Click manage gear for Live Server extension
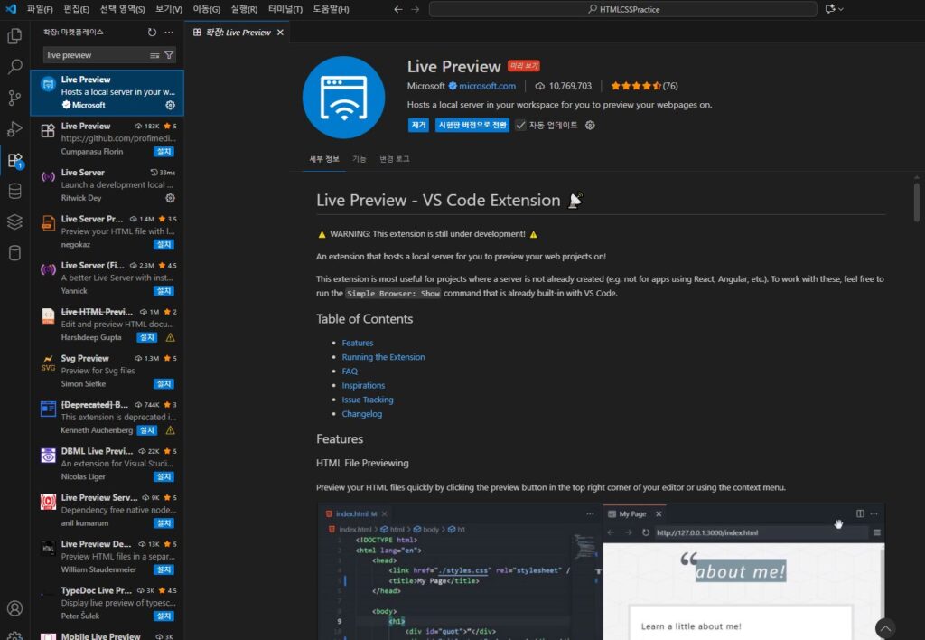 coord(170,198)
